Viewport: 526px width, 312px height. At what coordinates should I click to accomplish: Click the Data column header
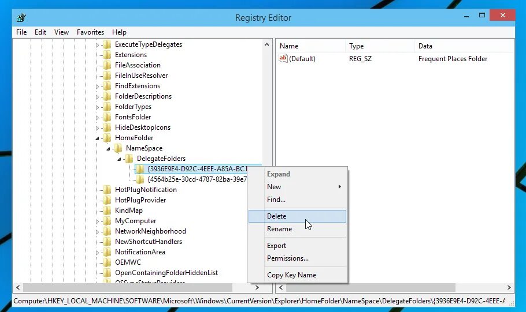click(x=464, y=46)
